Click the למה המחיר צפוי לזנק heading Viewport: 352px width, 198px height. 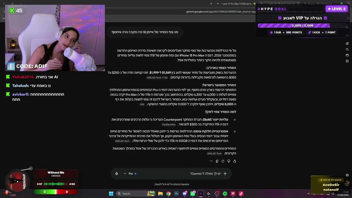(x=221, y=112)
